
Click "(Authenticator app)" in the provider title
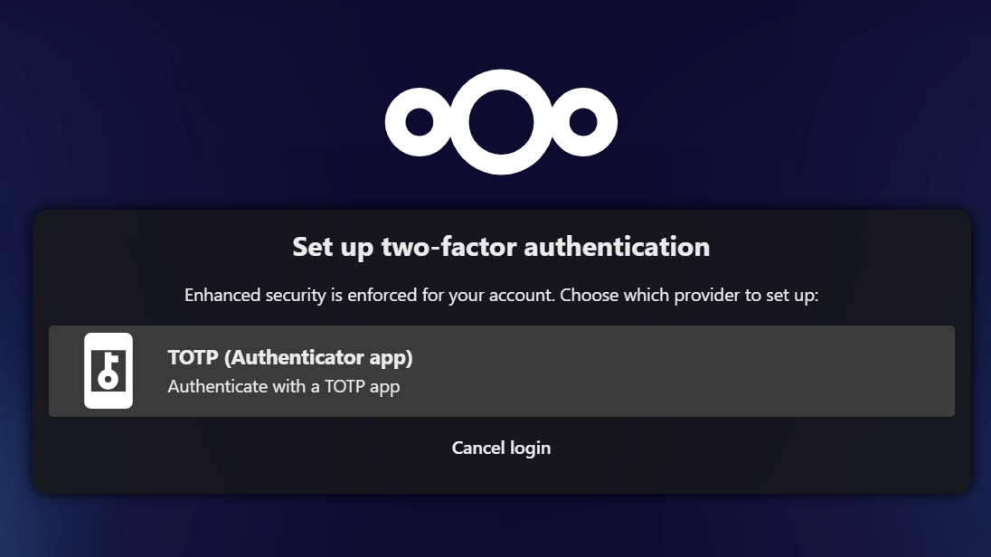tap(318, 357)
